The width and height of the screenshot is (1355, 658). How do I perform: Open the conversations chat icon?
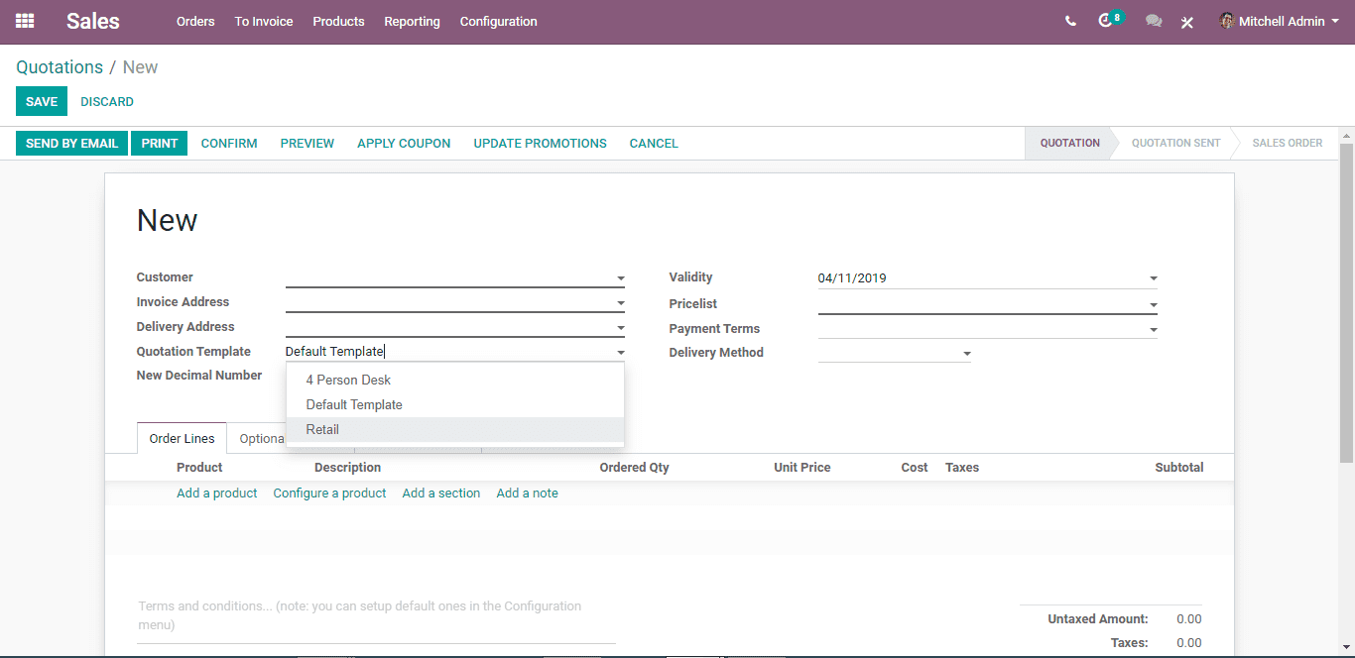1153,21
